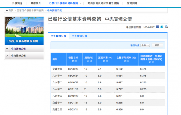Switch to the 中央登錄公債 tab
Screen dimensions: 181x115
[79, 36]
